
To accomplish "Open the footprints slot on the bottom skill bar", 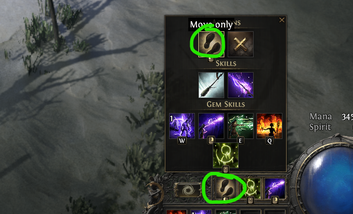I will click(226, 189).
